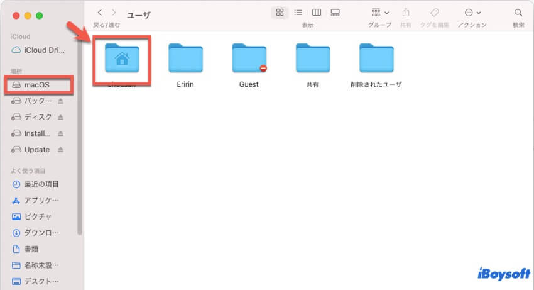Go back with the left chevron

click(99, 13)
